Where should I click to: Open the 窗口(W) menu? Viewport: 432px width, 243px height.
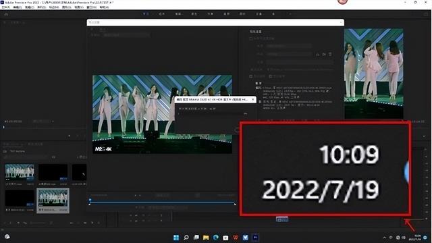92,7
